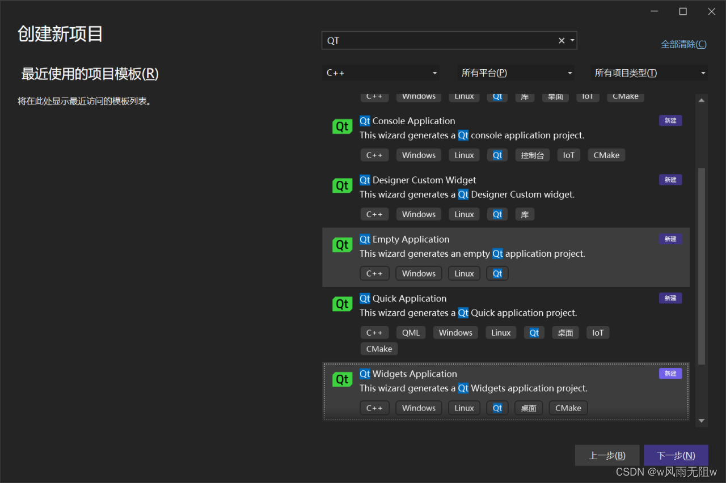Click the Qt Console Application logo icon
726x483 pixels.
pyautogui.click(x=342, y=126)
